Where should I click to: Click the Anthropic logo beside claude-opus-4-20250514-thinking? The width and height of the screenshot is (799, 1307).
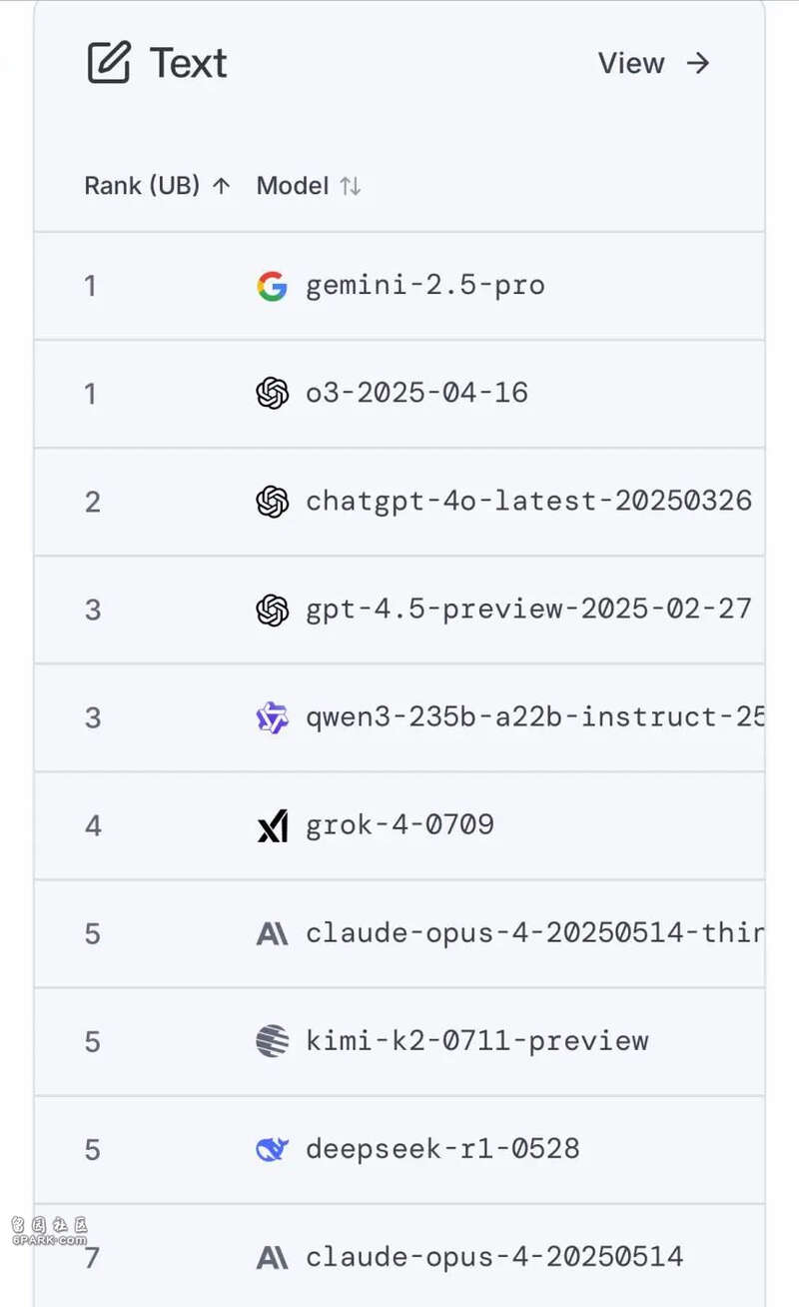[x=272, y=933]
